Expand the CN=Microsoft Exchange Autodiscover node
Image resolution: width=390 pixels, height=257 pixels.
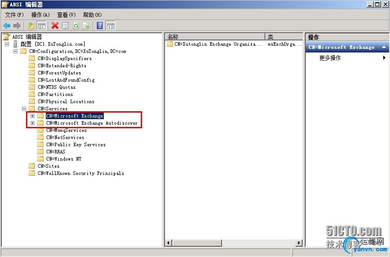tap(32, 123)
